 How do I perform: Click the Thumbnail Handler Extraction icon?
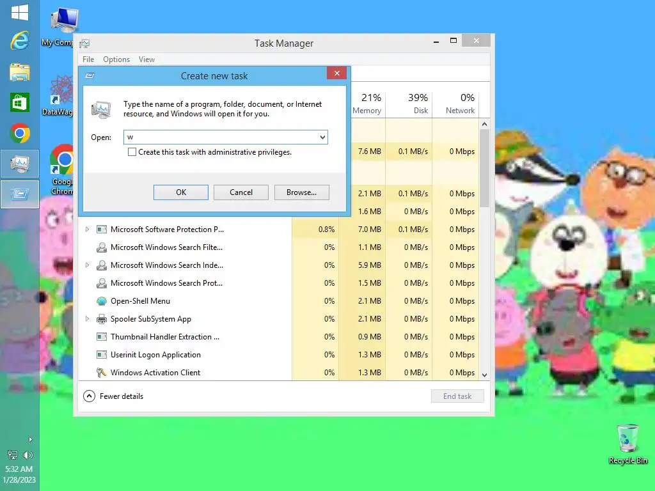click(102, 336)
